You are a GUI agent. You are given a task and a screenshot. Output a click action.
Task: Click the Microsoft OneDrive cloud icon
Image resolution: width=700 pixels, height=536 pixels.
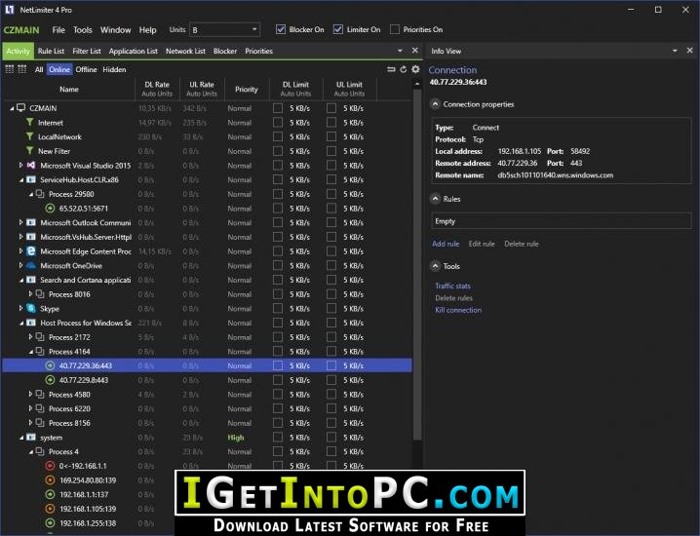(x=31, y=265)
